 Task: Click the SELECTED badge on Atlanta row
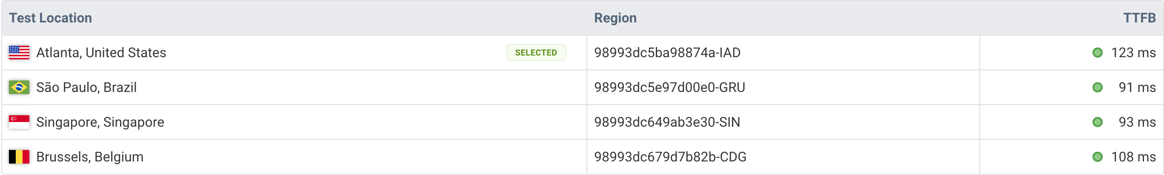[535, 53]
